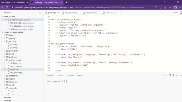Collapse the plurality folder
Screen dimensions: 182x102
click(x=5, y=41)
